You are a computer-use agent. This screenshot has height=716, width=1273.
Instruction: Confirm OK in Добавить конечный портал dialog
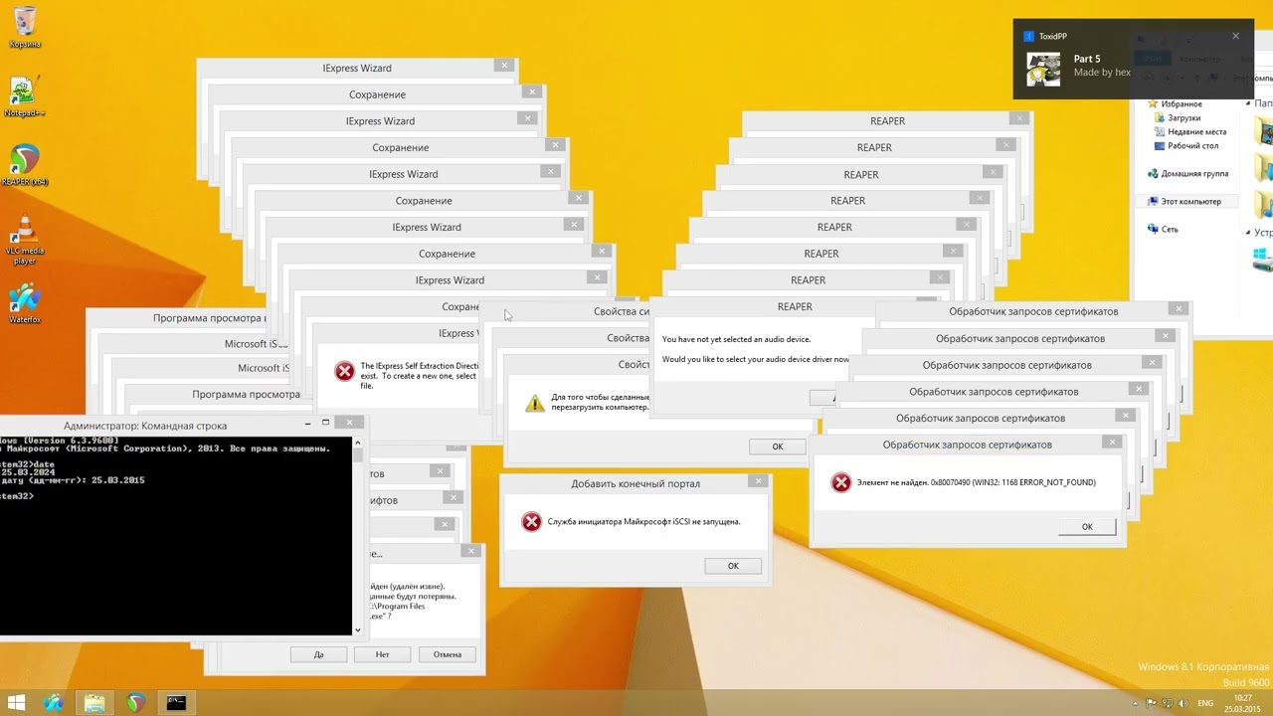click(x=733, y=566)
